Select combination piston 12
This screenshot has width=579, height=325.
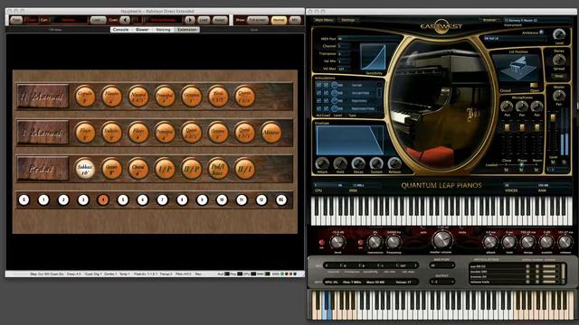pyautogui.click(x=261, y=200)
